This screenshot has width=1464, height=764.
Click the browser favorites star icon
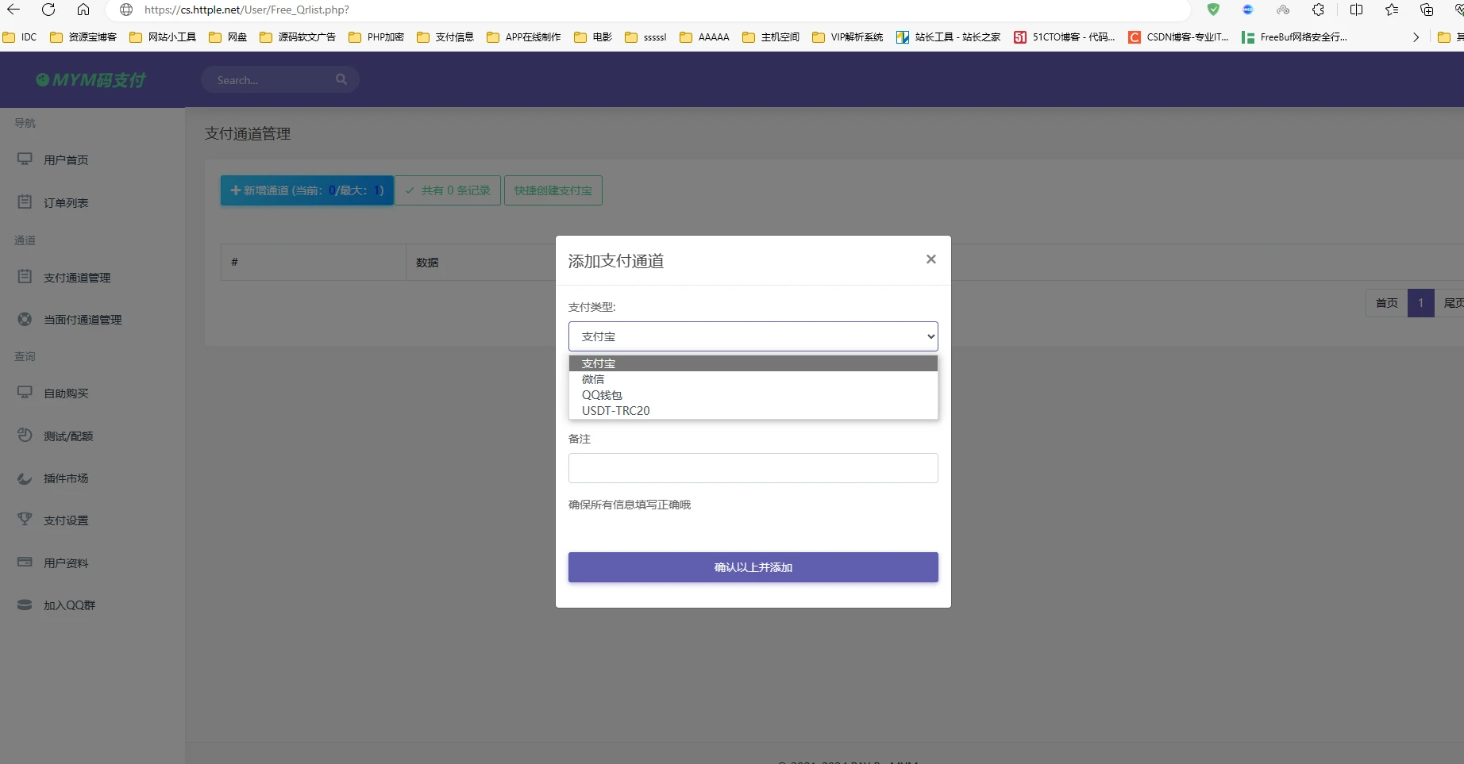point(1392,10)
